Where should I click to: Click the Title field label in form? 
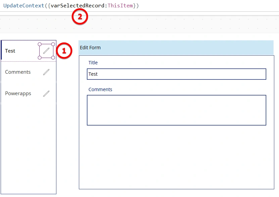[x=93, y=63]
